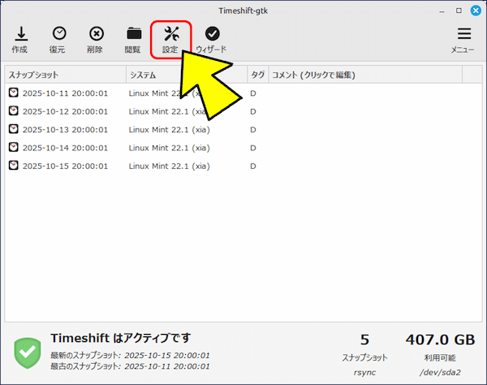Select the snapshot dated 2025-10-14 20:00:01

pos(65,148)
